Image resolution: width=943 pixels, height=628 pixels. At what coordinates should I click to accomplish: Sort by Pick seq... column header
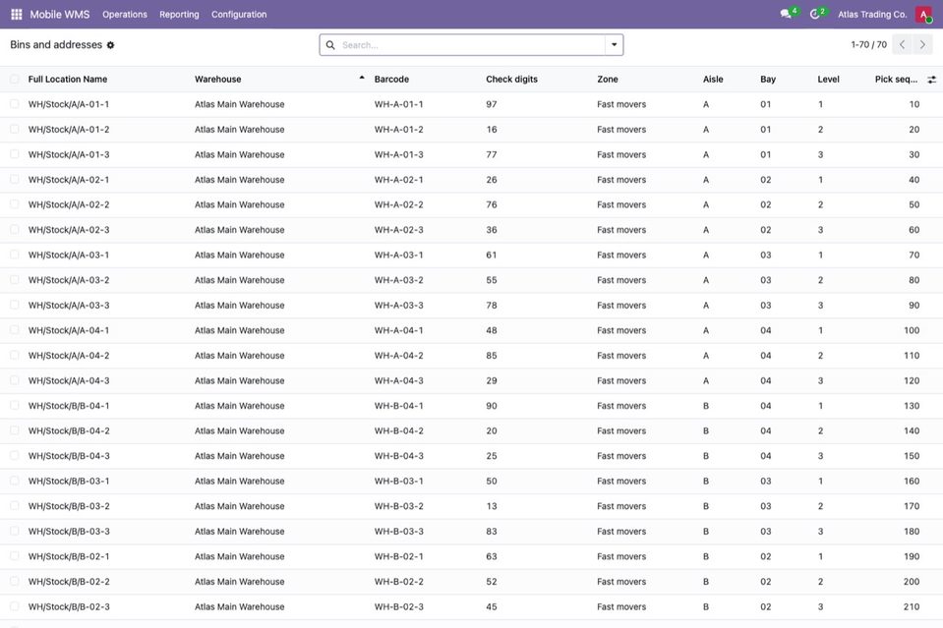click(896, 80)
